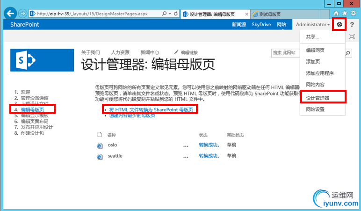Choose 添加应用程序 from the settings menu
The image size is (361, 211).
coord(323,73)
